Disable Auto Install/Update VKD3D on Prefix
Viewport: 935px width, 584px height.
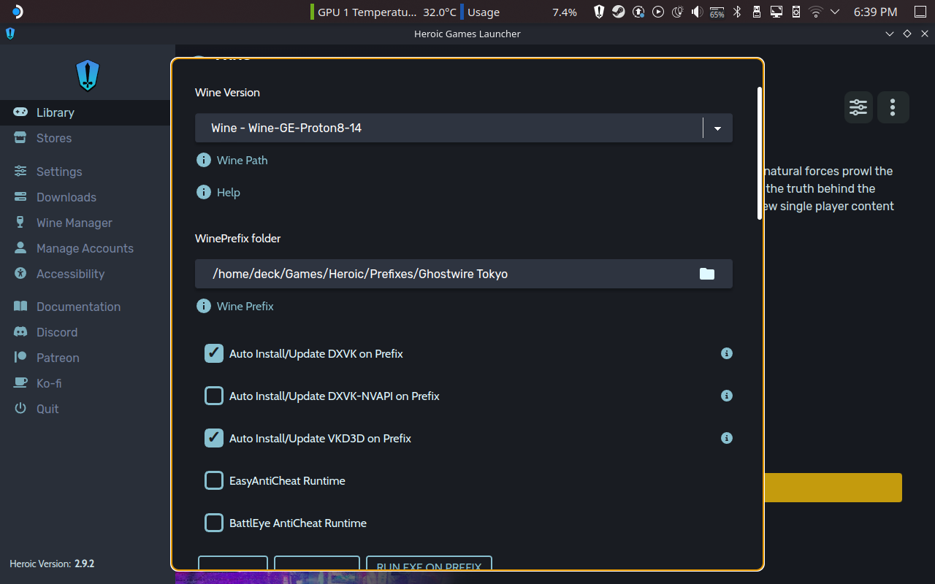pos(214,438)
